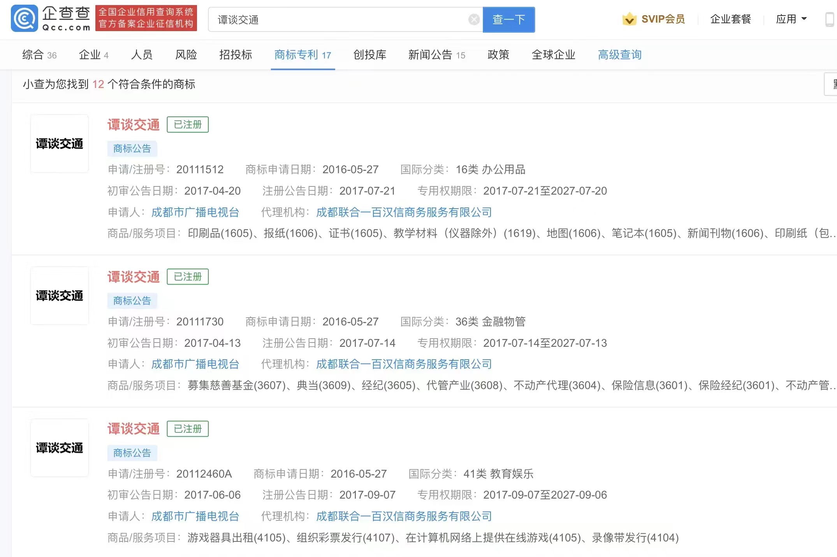Click inside the 谭谈交通 search field
837x557 pixels.
click(x=339, y=19)
